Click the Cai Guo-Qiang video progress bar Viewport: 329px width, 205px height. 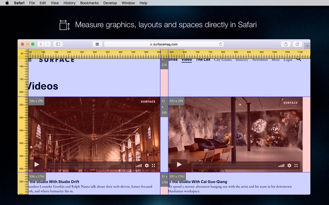tap(234, 165)
